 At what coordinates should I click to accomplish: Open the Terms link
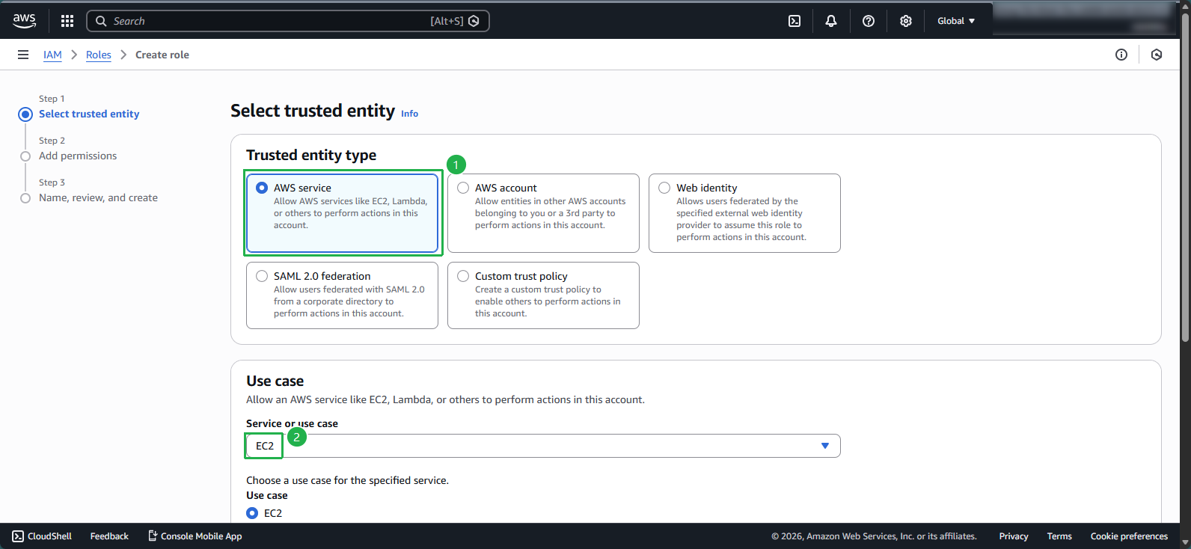[x=1059, y=536]
